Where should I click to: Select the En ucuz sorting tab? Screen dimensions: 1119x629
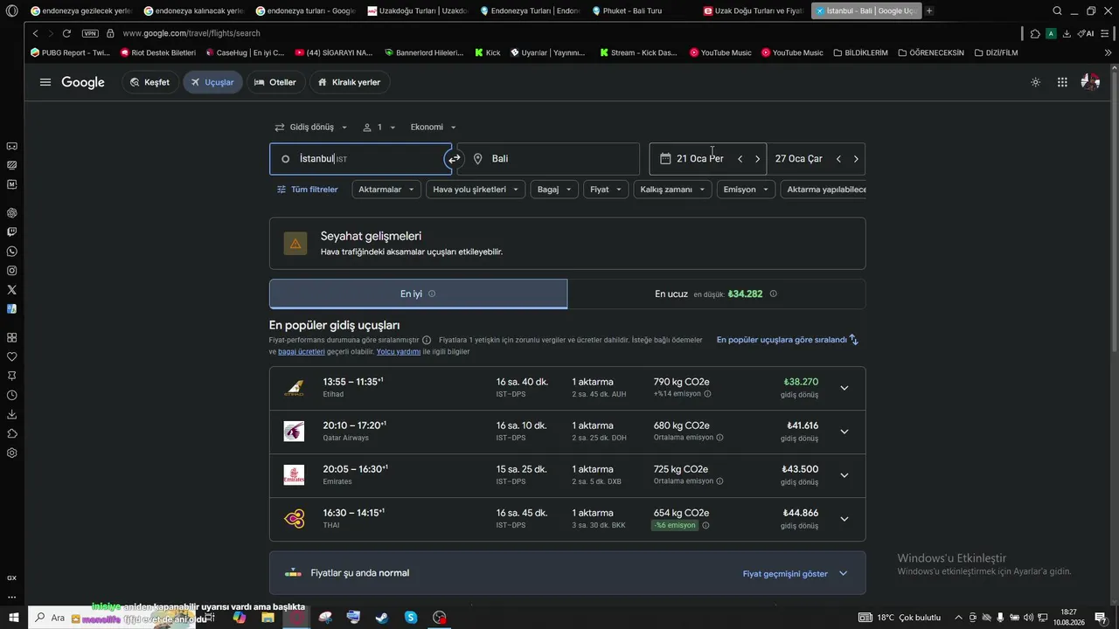[716, 294]
